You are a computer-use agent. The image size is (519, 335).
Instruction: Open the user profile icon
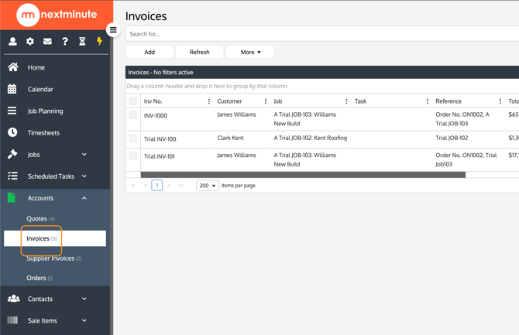(x=12, y=42)
